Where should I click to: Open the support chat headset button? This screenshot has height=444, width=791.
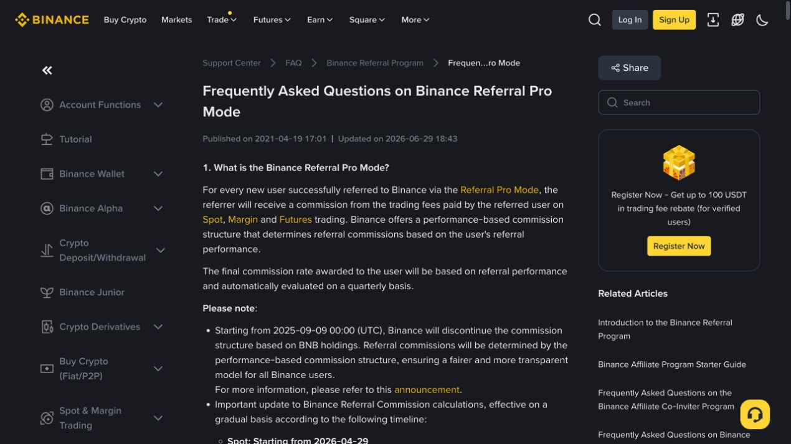pos(755,414)
